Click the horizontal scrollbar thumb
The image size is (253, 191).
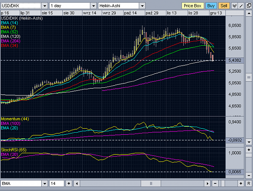coord(151,183)
